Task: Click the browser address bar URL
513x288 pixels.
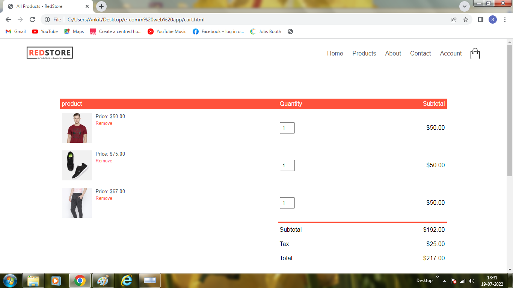Action: [136, 19]
